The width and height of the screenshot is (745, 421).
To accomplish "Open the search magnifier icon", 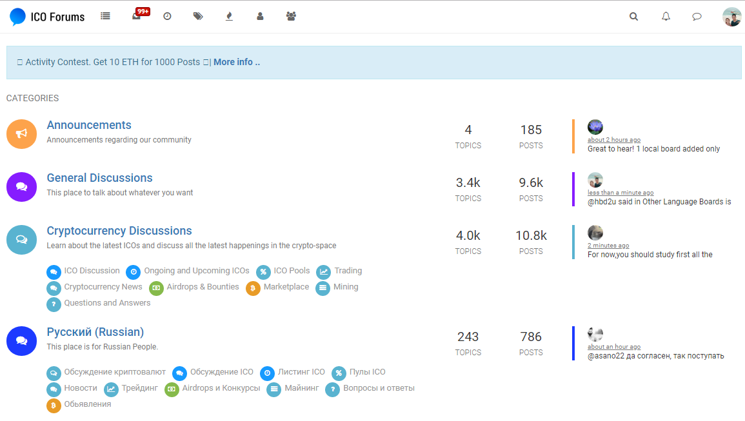I will [x=634, y=17].
